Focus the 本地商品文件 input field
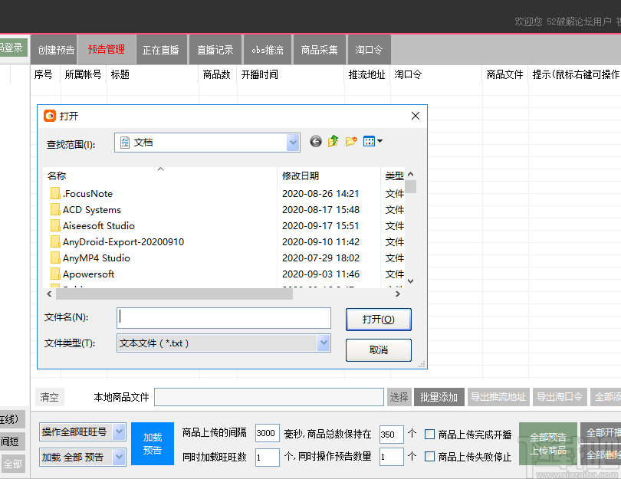This screenshot has height=479, width=621. pos(269,397)
